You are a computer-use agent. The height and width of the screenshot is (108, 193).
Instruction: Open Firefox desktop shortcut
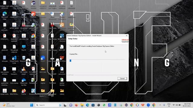24,92
